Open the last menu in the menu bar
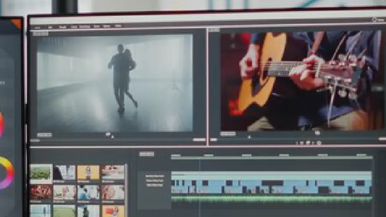386x217 pixels. tap(118, 26)
